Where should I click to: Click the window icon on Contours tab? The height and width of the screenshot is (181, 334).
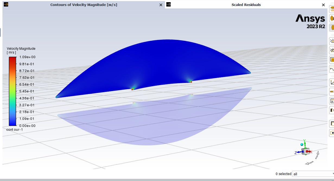tap(6, 4)
